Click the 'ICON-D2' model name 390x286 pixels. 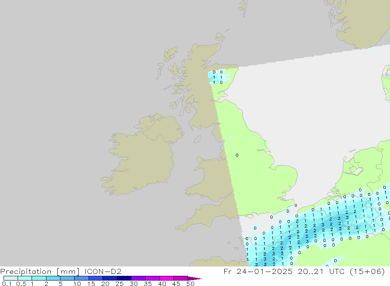103,271
